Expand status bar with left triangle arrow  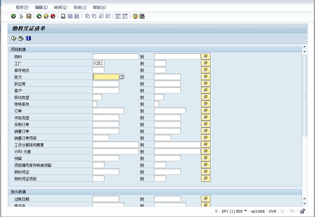coord(216,211)
